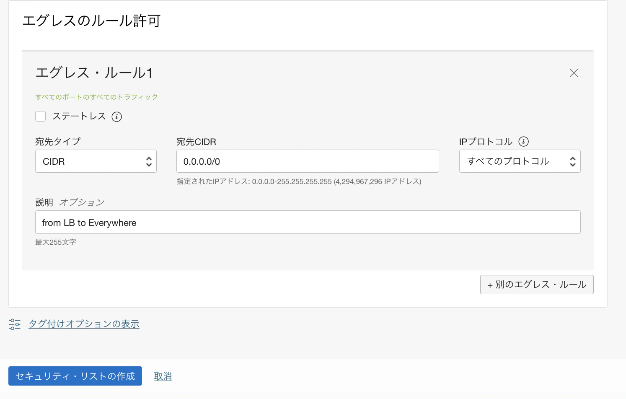
Task: Open the 宛先タイプ CIDR dropdown
Action: [x=96, y=161]
